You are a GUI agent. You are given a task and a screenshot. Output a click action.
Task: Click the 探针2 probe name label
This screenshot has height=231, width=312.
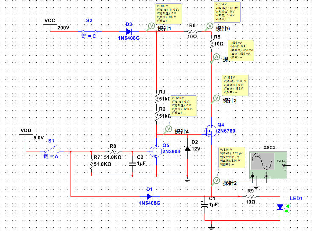click(230, 183)
